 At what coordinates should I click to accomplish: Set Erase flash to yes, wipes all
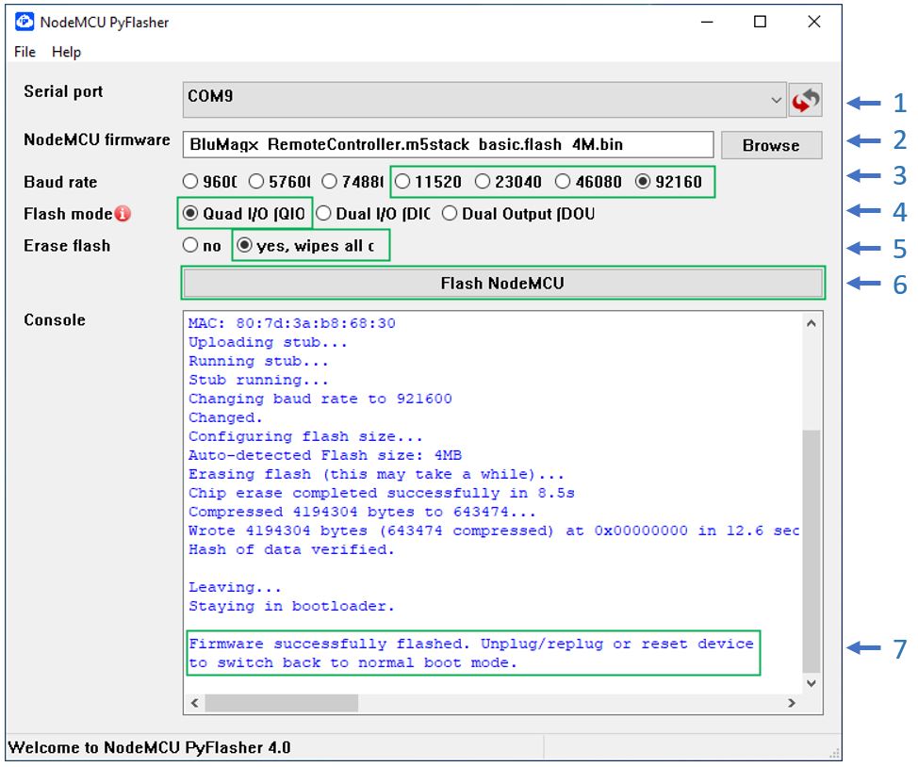click(305, 245)
